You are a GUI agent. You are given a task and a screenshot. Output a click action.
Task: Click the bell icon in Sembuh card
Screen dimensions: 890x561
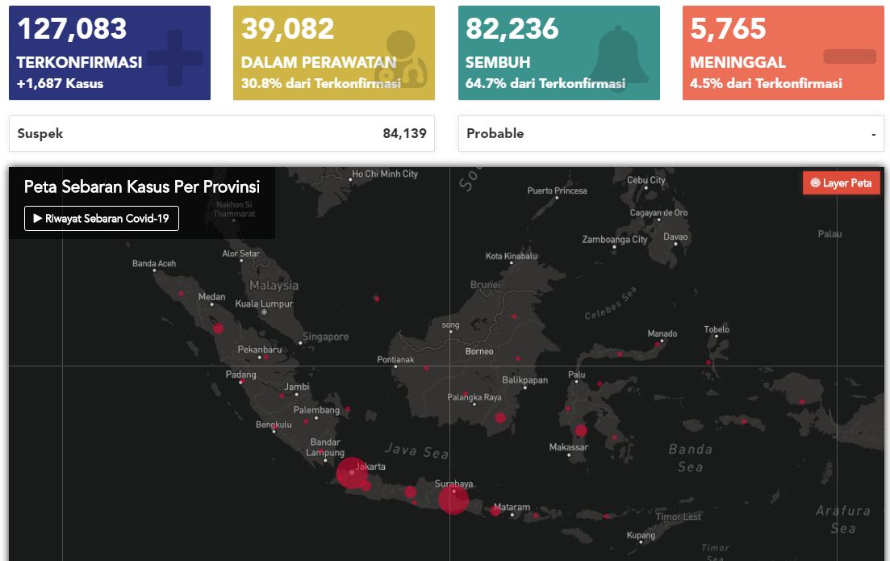[620, 55]
